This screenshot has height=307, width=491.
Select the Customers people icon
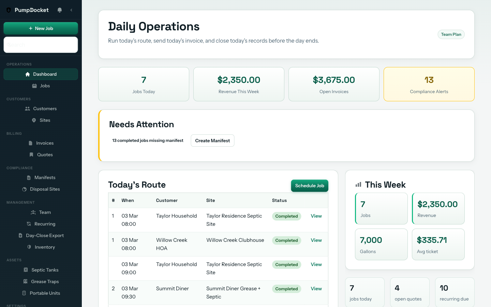(x=27, y=108)
